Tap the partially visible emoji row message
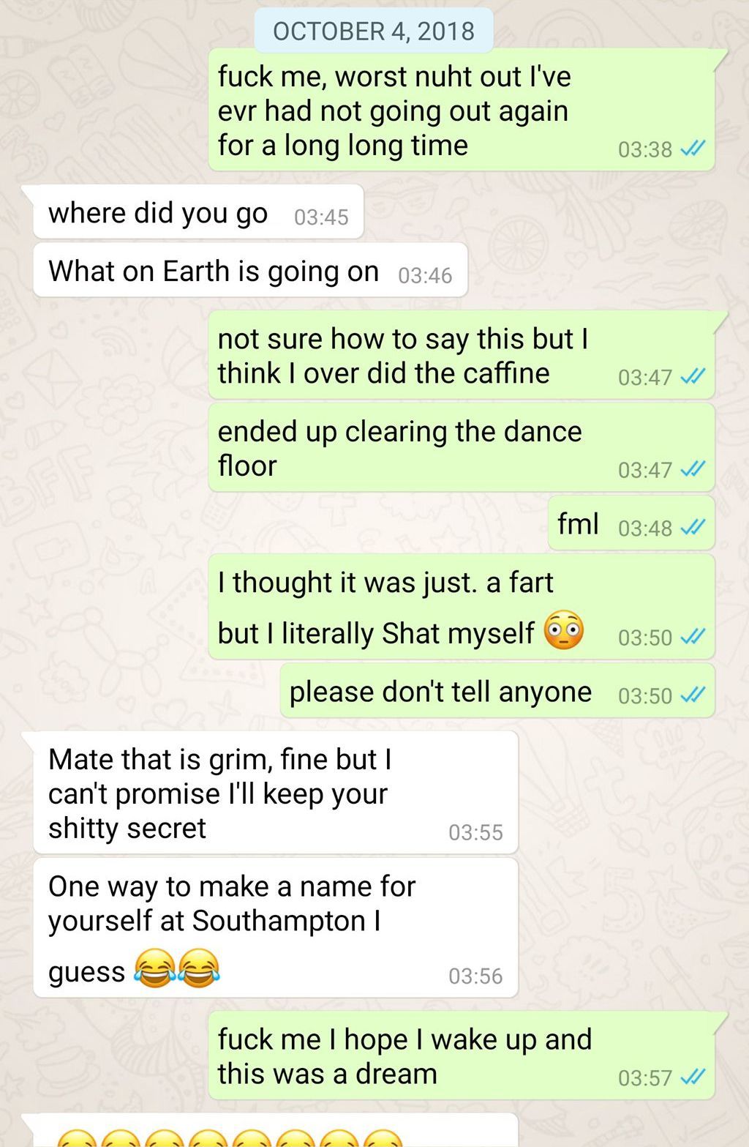 (276, 1131)
